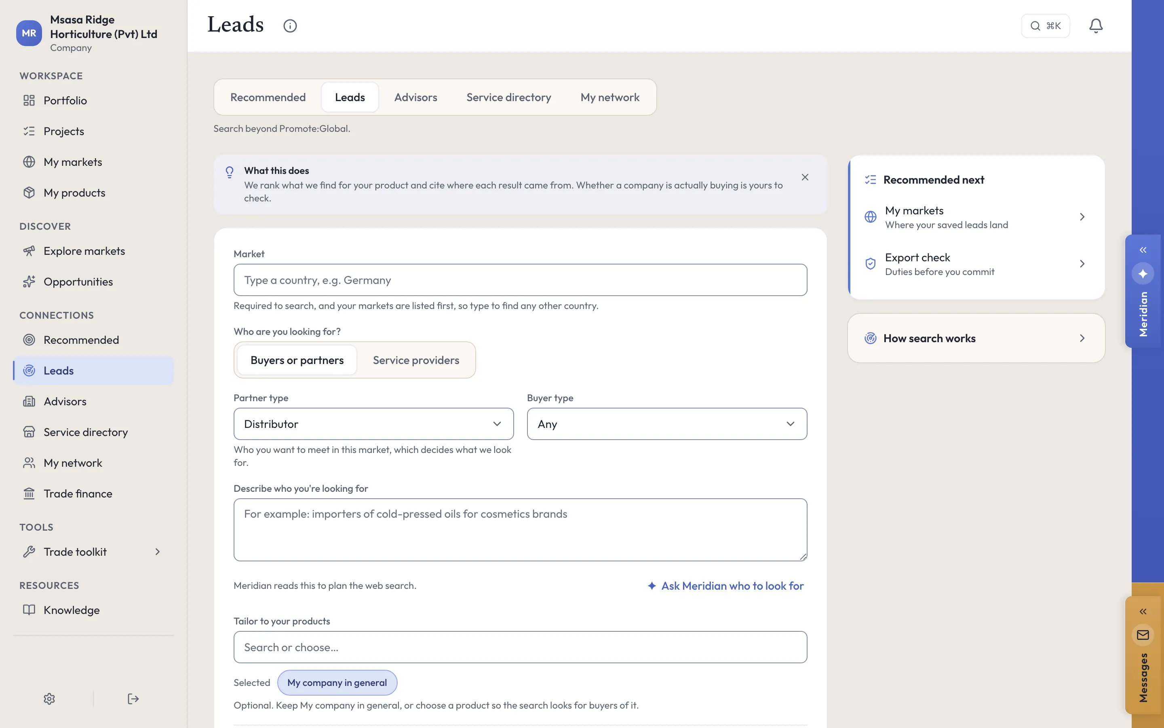Screen dimensions: 1164x728
Task: Expand the How search works card
Action: coord(976,338)
